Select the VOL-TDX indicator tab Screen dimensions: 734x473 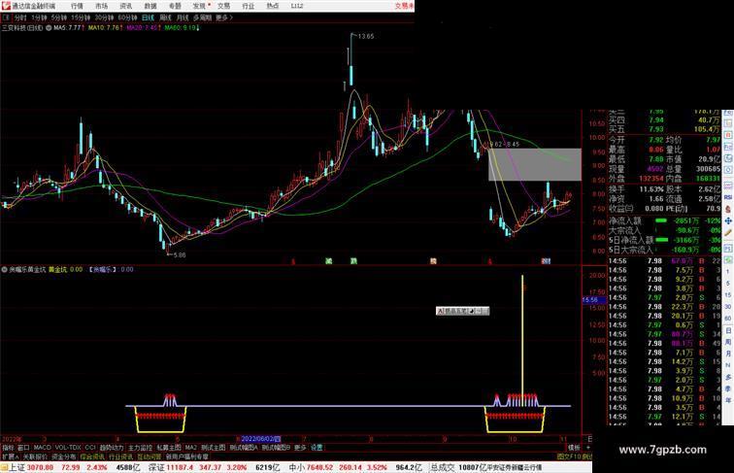click(68, 448)
